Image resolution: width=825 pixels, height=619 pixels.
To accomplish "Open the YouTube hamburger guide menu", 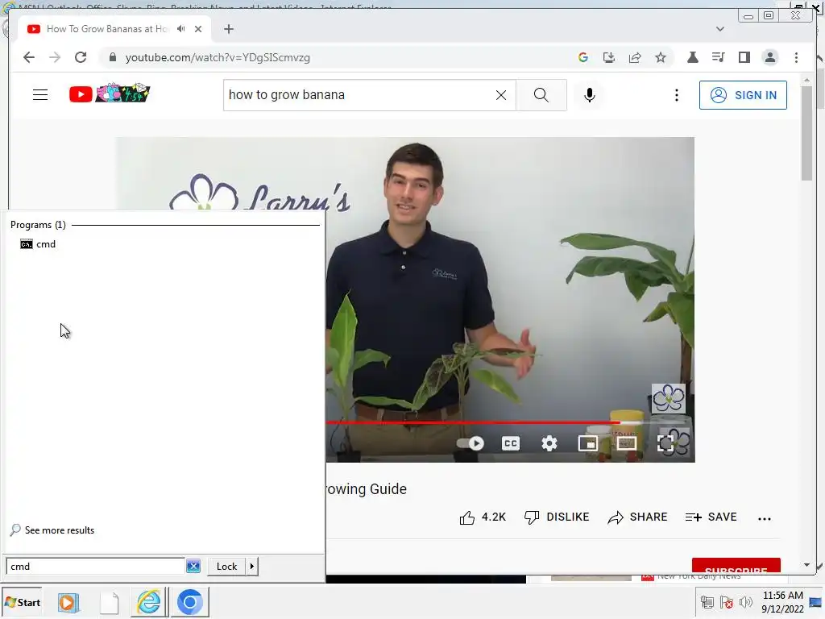I will (40, 95).
